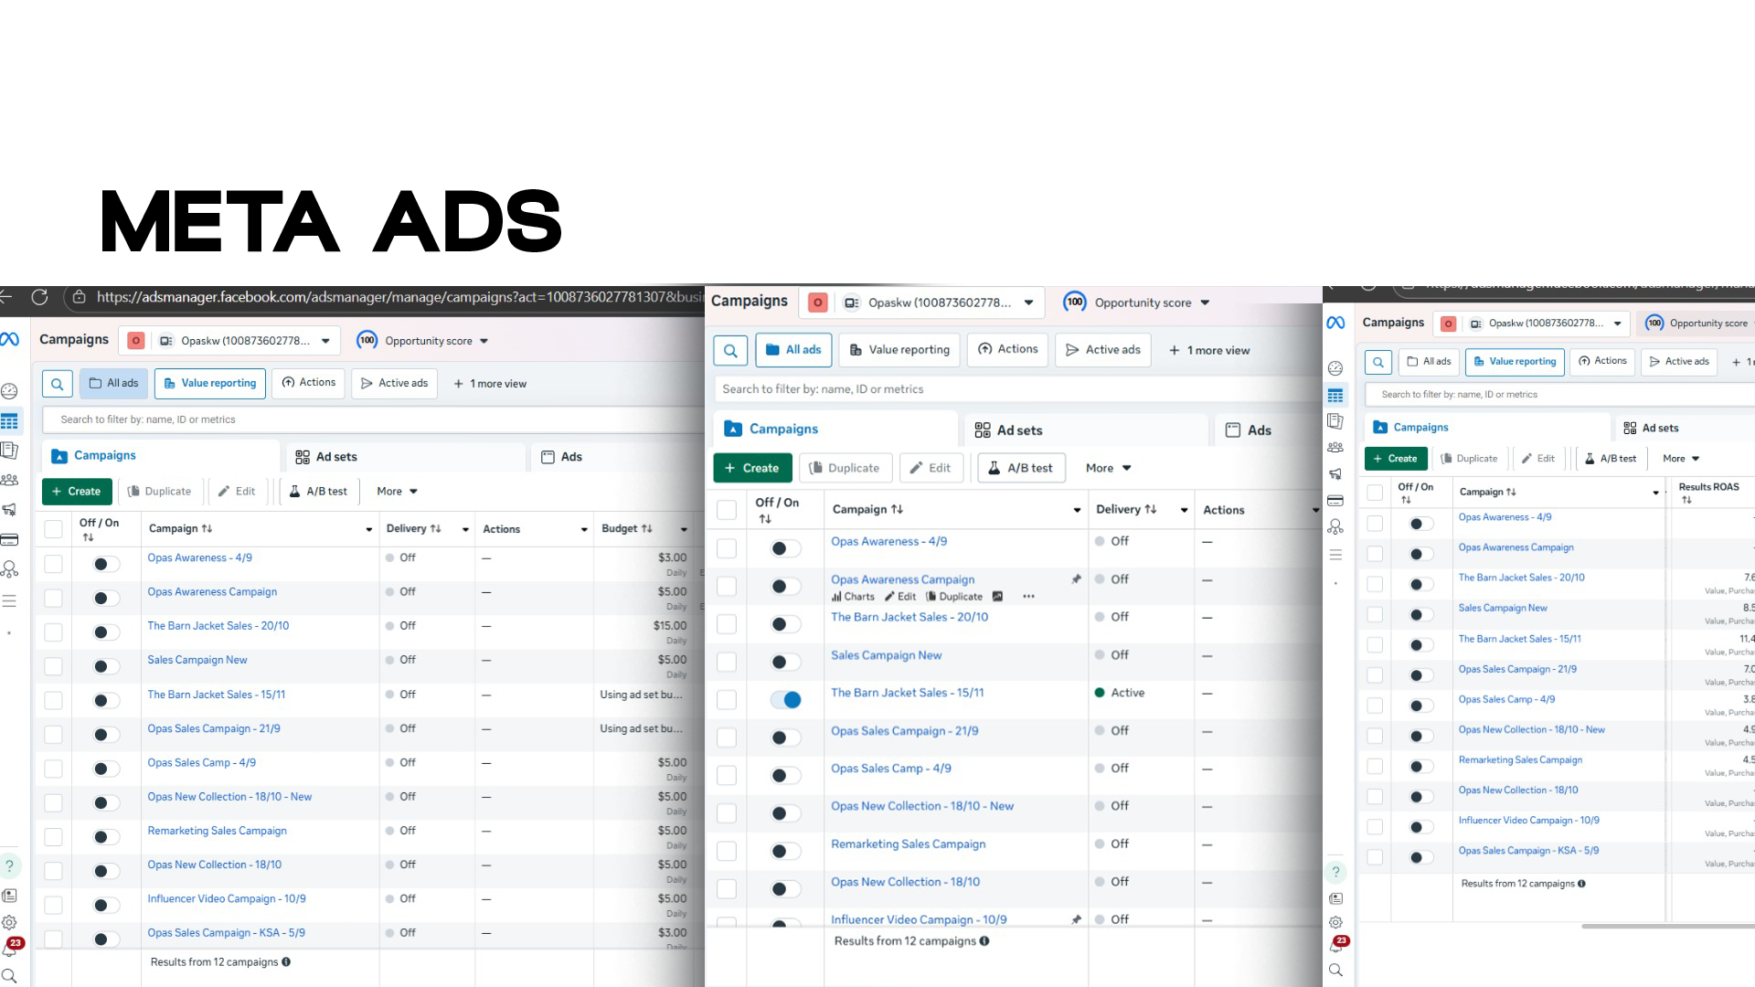Click the image preview icon beside inline Duplicate
The image size is (1755, 987).
(x=997, y=597)
